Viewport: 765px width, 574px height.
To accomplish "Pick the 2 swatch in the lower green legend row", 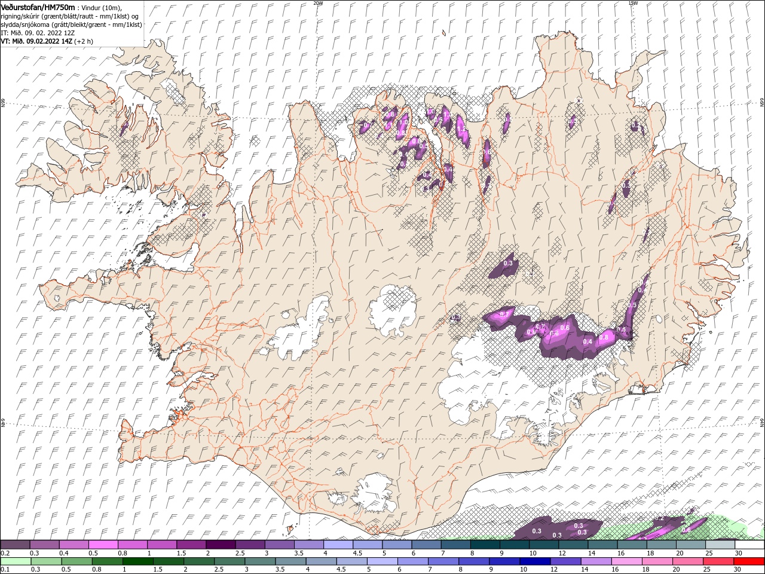I will tap(199, 561).
